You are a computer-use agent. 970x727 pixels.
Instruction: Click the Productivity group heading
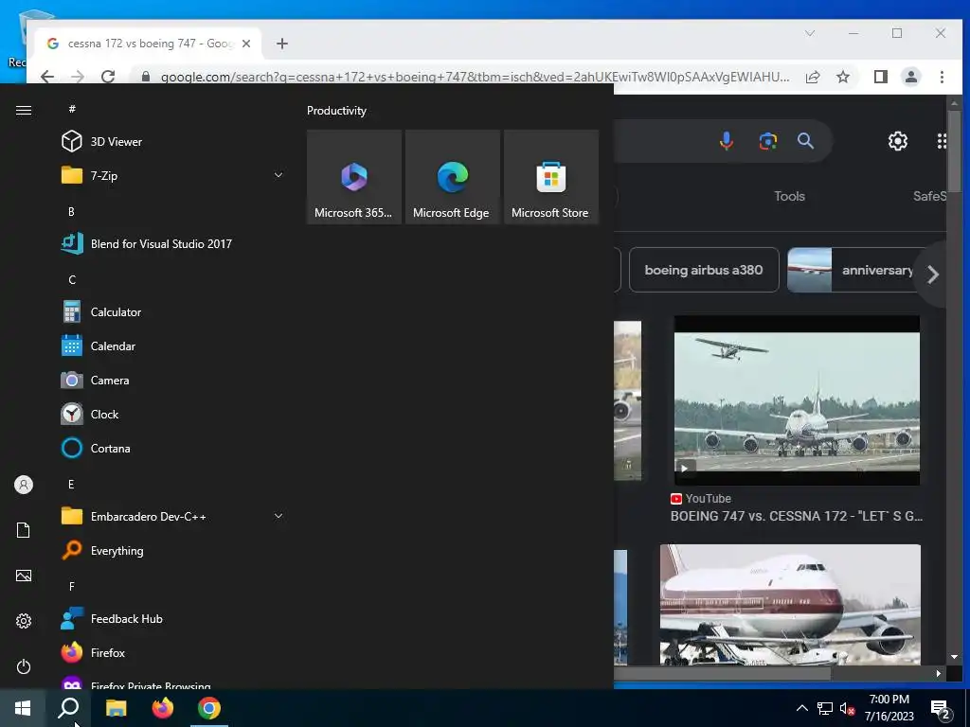336,111
